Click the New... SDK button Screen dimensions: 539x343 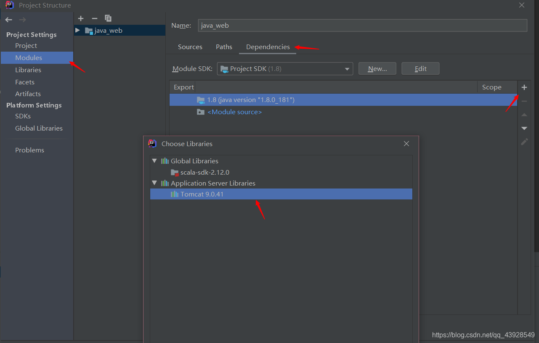[x=377, y=69]
